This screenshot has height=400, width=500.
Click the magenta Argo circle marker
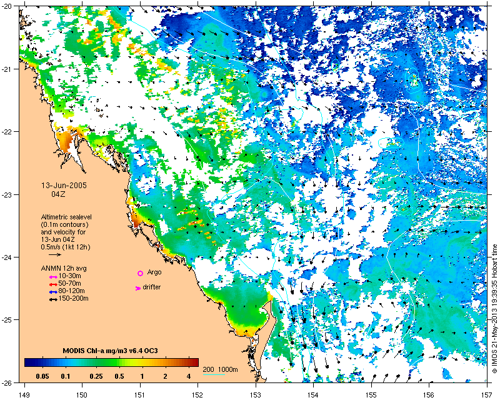pos(140,273)
